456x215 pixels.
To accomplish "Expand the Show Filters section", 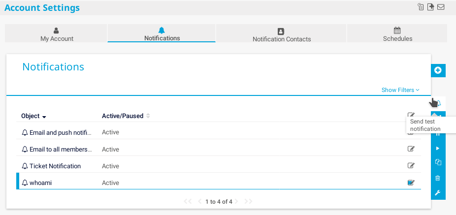I will tap(400, 90).
